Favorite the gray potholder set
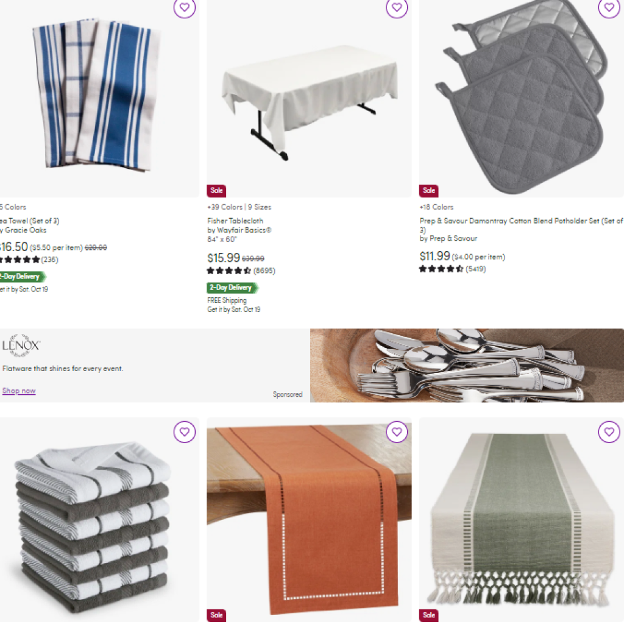Viewport: 624px width, 624px height. coord(609,7)
